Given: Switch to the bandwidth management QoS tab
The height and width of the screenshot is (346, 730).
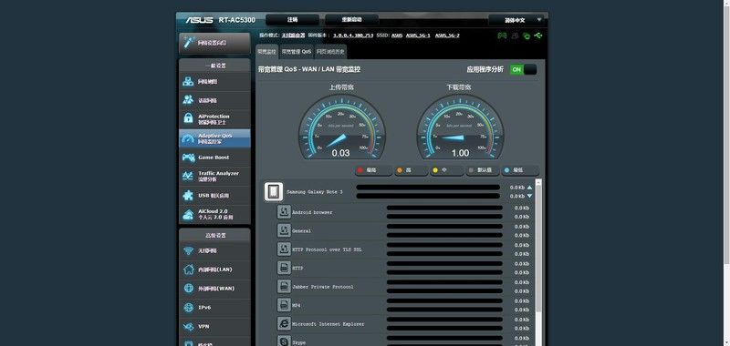Looking at the screenshot, I should 297,52.
